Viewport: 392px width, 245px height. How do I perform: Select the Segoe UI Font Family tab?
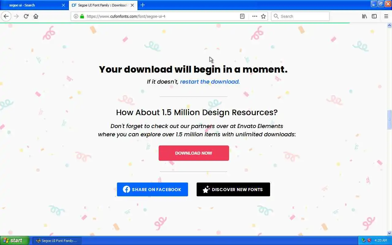coord(103,5)
